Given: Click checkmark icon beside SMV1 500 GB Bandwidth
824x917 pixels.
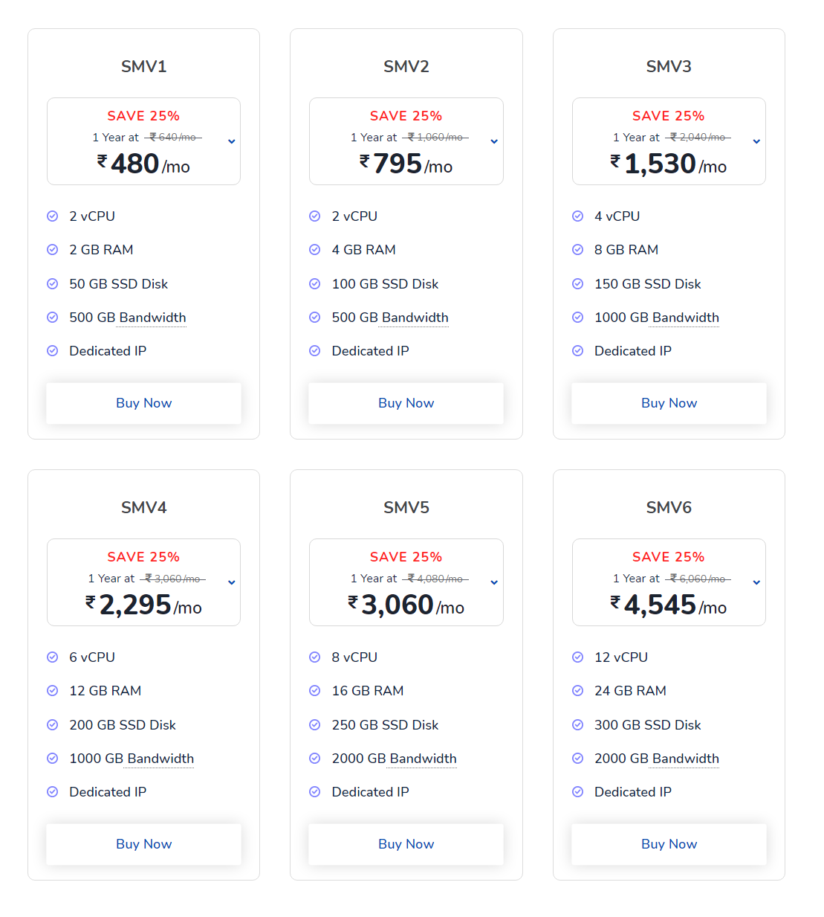Looking at the screenshot, I should 53,318.
